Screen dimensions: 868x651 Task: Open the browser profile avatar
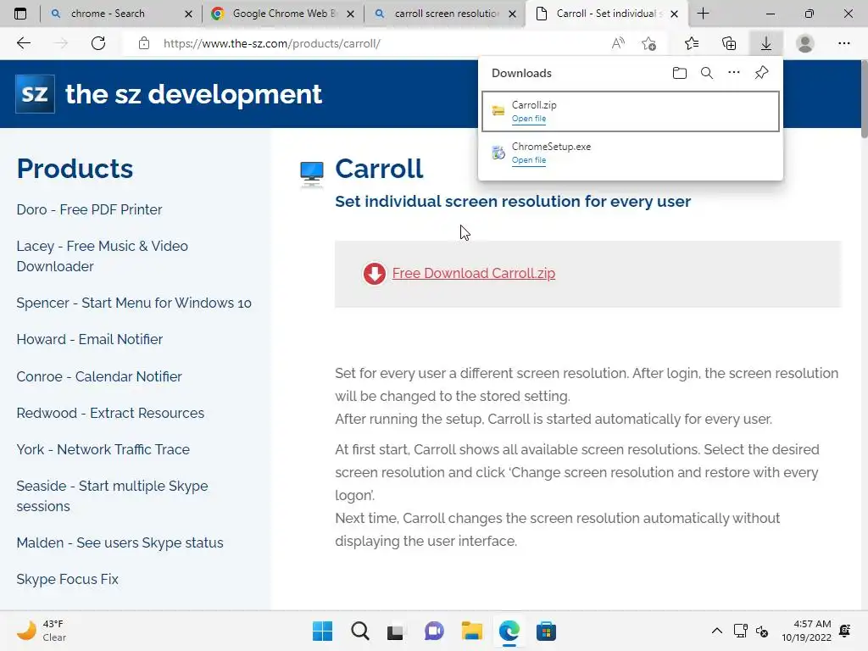805,43
